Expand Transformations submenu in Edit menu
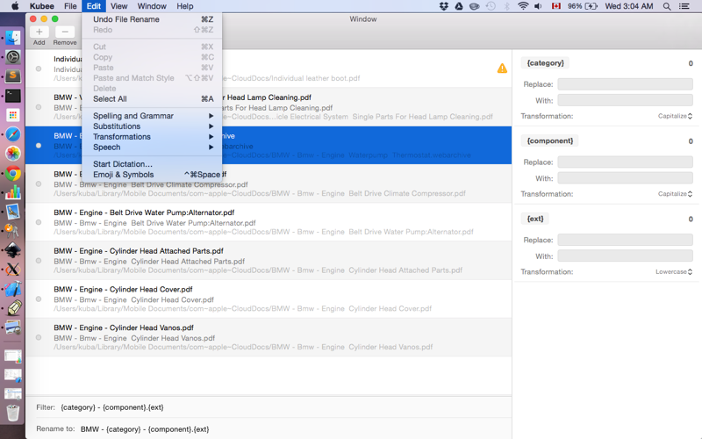This screenshot has width=702, height=439. pos(152,137)
